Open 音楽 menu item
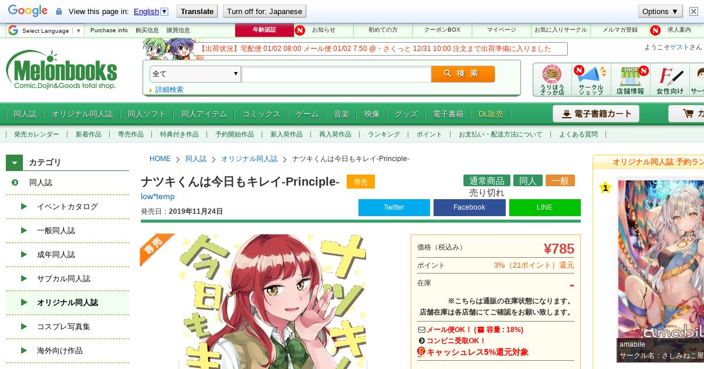The height and width of the screenshot is (369, 704). point(341,114)
